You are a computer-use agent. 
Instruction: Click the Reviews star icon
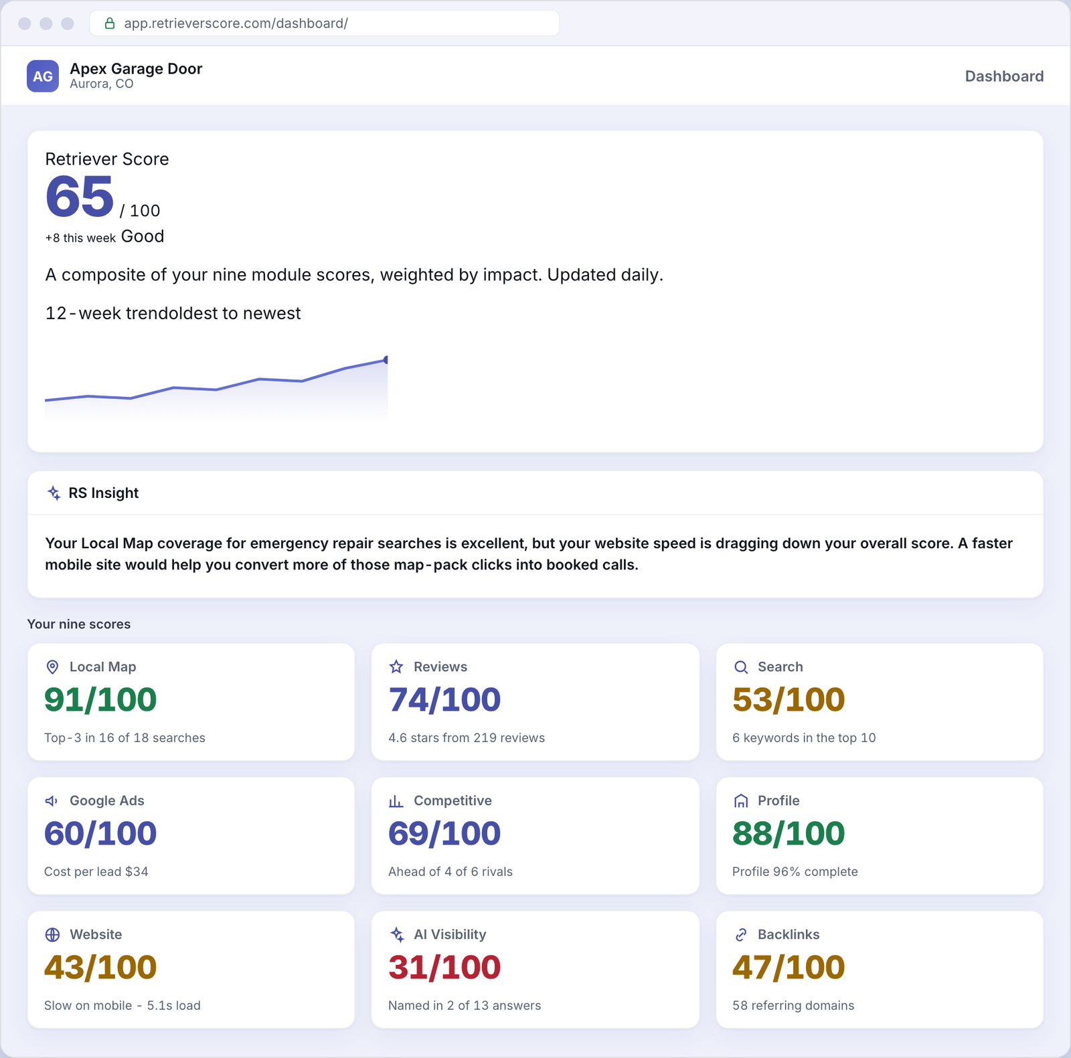(396, 667)
